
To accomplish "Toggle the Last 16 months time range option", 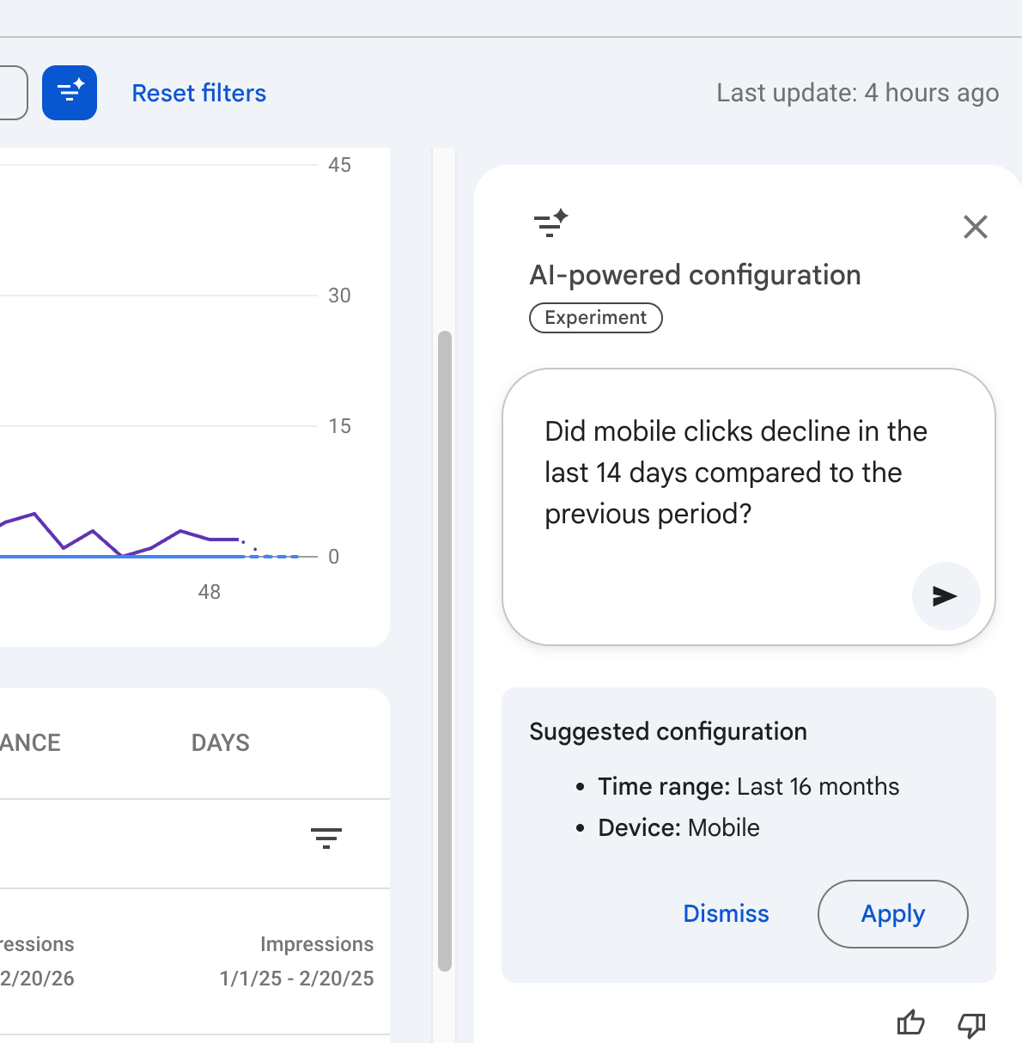I will click(748, 786).
